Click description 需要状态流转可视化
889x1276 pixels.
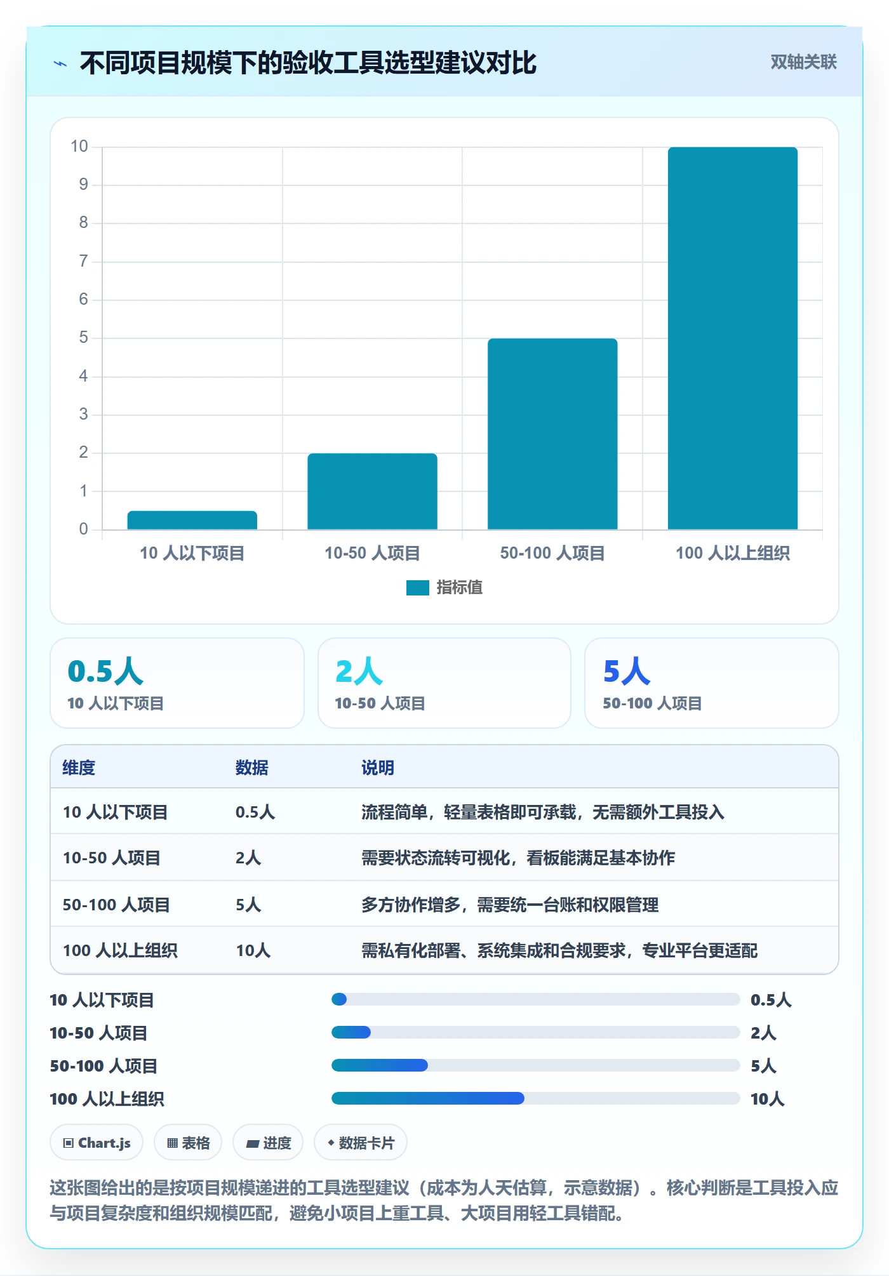click(x=518, y=858)
